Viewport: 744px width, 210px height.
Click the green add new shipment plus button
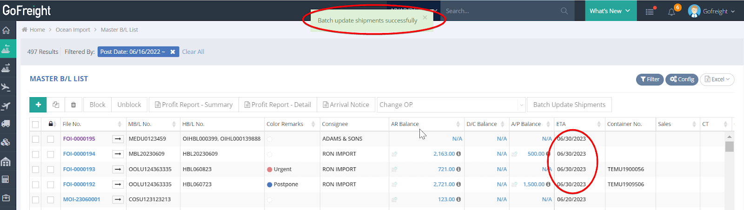pyautogui.click(x=38, y=105)
